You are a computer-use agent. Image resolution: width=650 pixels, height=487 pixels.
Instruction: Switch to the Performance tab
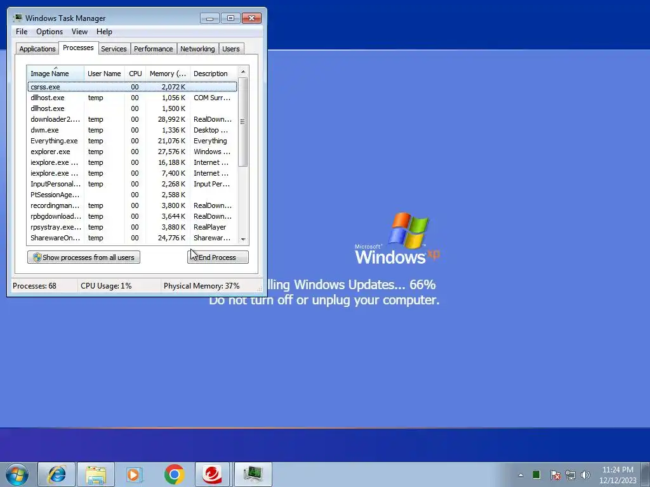pyautogui.click(x=154, y=49)
